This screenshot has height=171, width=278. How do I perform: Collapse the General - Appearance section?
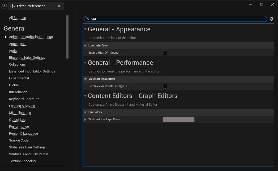85,29
